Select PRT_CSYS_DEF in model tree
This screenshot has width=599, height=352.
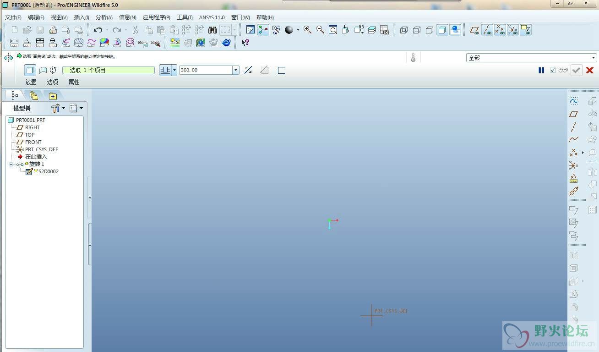(41, 149)
